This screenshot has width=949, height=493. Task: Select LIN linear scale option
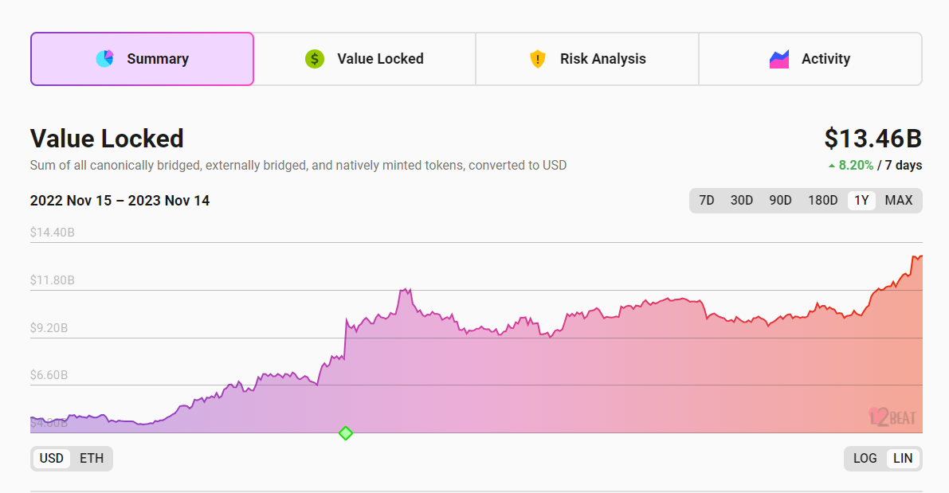(x=903, y=458)
